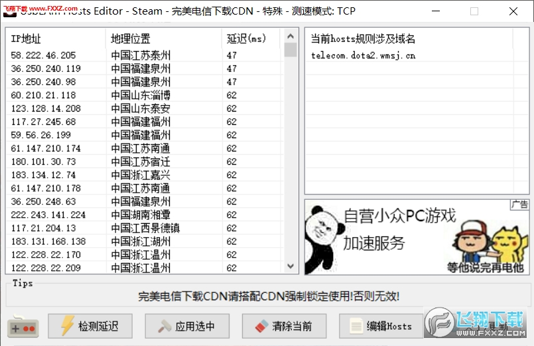Select the telecom.dota2.wmsj.cn domain entry
The image size is (534, 346).
coord(363,56)
